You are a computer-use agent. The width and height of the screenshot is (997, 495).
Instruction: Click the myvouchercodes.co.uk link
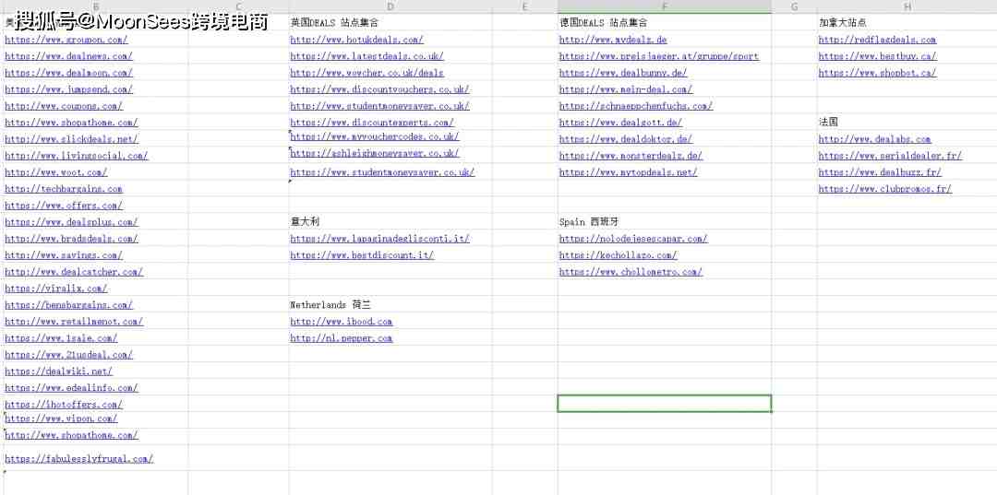tap(375, 136)
